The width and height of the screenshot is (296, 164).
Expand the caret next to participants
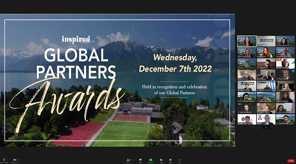134,160
